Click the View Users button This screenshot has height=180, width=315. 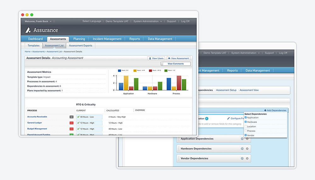[x=156, y=58]
